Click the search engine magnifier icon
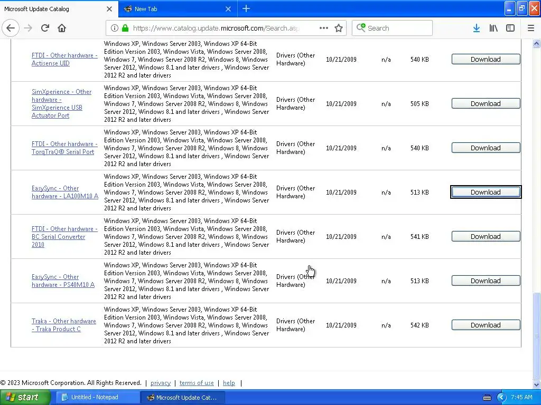Viewport: 541px width, 405px height. click(x=361, y=27)
